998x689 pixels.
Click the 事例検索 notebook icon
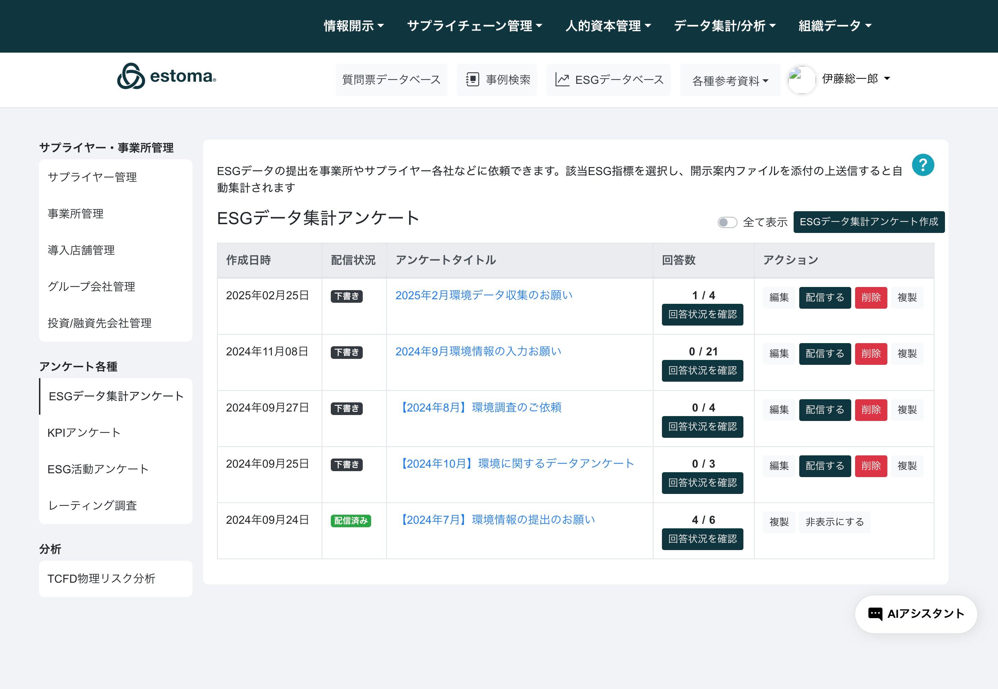[472, 80]
